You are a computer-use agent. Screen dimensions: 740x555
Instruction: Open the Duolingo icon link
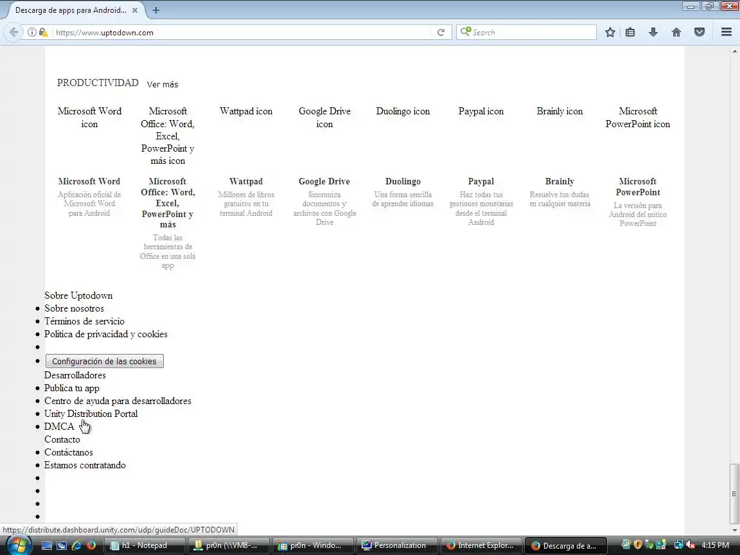coord(403,111)
